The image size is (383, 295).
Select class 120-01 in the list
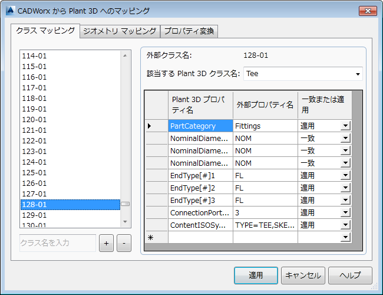(70, 120)
